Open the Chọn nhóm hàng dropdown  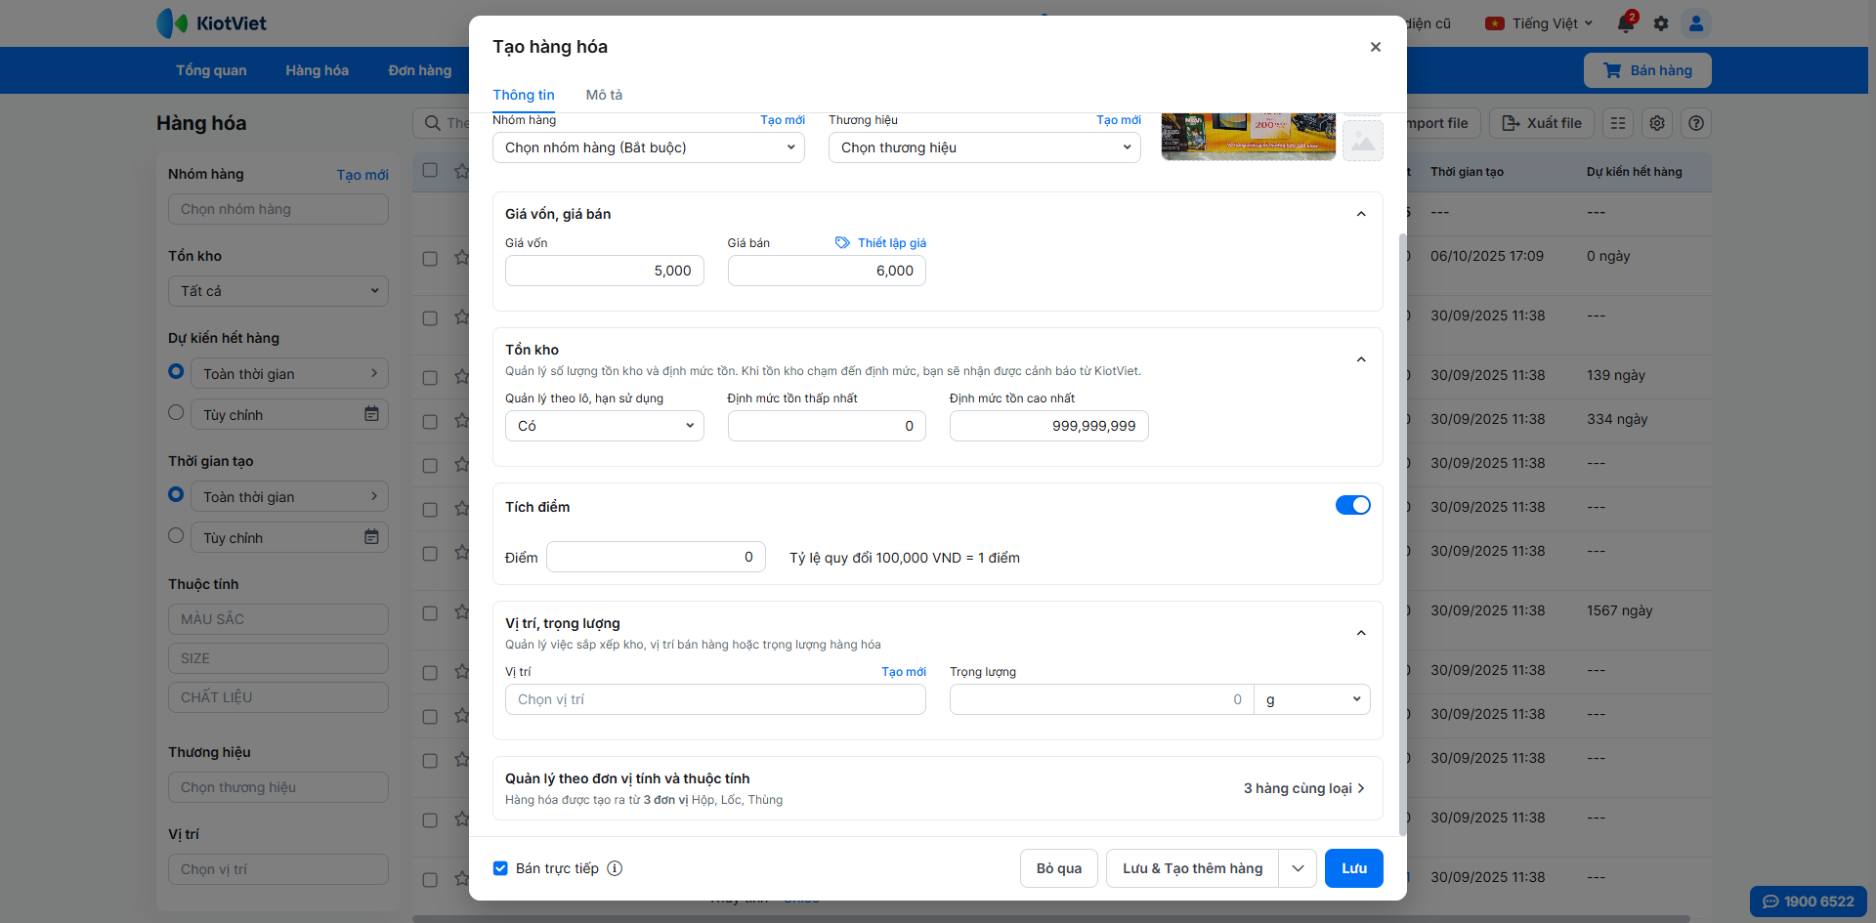click(648, 147)
